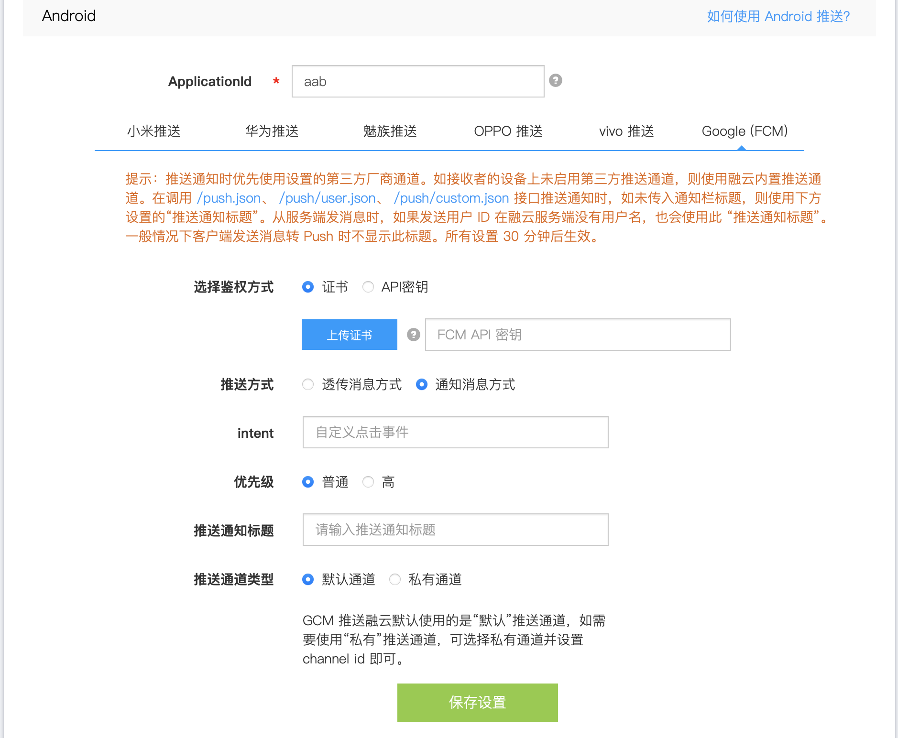This screenshot has height=738, width=898.
Task: Set priority to 高
Action: pyautogui.click(x=368, y=482)
